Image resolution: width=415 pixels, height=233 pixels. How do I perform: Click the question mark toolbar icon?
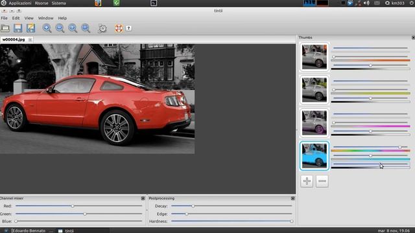tap(128, 28)
